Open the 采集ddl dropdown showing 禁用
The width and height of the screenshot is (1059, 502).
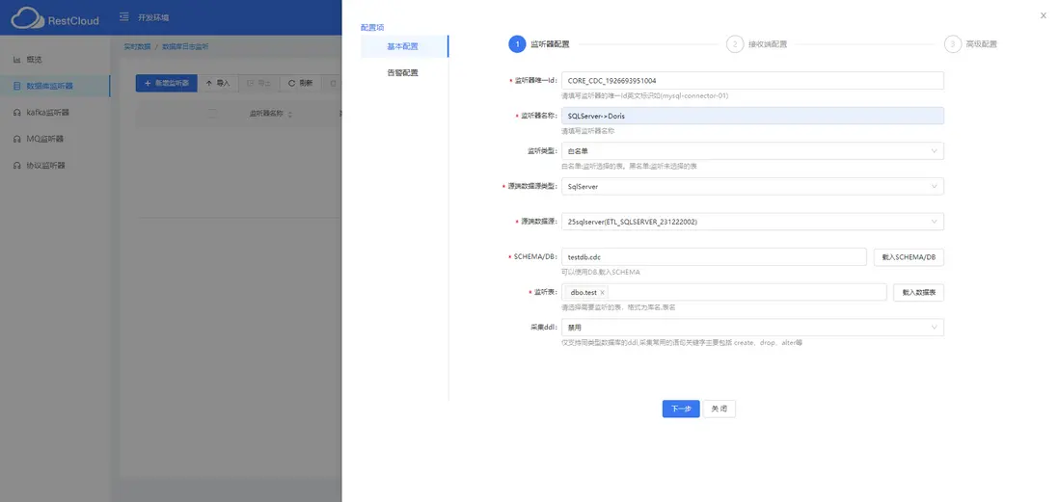[752, 328]
